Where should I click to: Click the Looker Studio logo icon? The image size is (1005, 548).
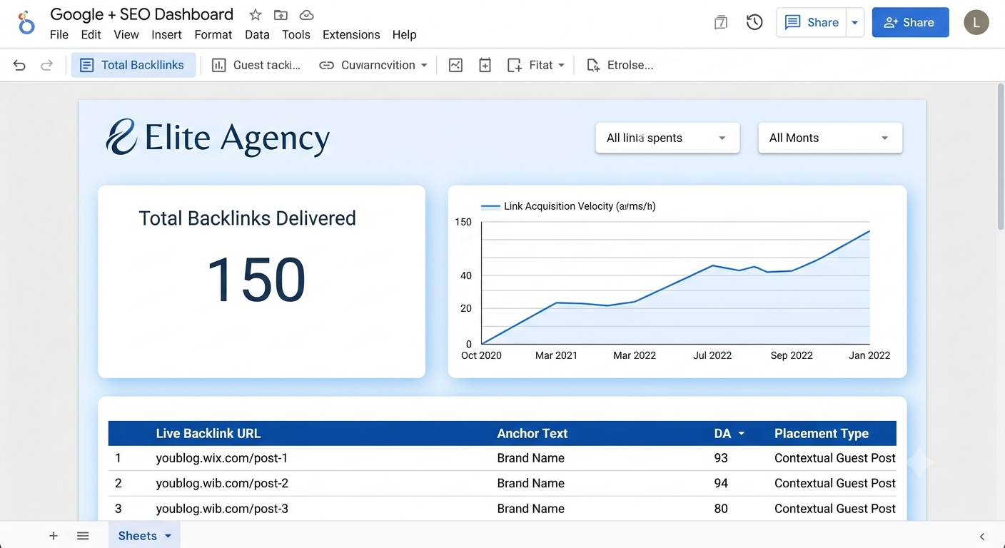click(x=26, y=23)
